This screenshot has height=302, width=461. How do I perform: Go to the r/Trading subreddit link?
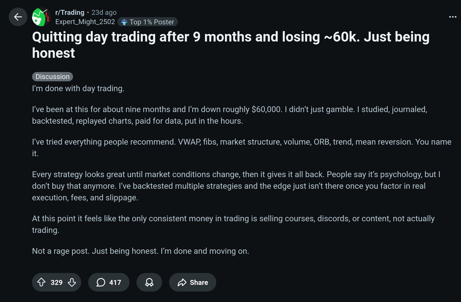coord(70,12)
